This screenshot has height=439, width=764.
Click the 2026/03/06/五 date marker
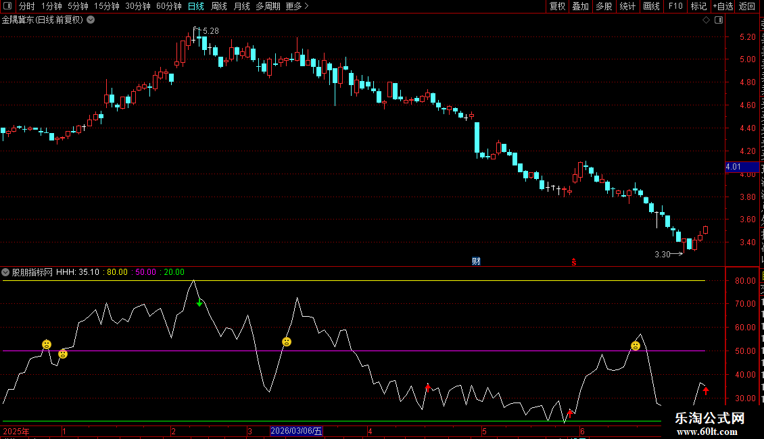296,431
